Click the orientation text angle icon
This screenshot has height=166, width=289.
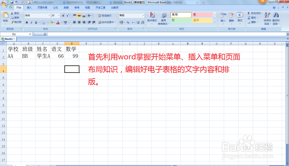90,16
